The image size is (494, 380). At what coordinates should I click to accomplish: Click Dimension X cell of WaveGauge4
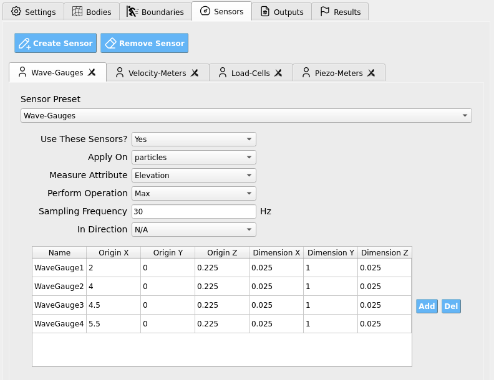(276, 324)
